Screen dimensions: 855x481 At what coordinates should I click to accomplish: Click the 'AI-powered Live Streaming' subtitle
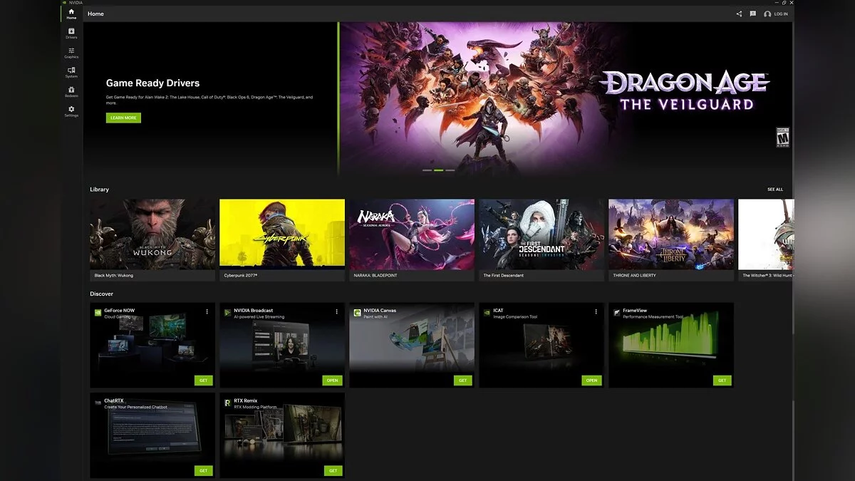point(259,317)
